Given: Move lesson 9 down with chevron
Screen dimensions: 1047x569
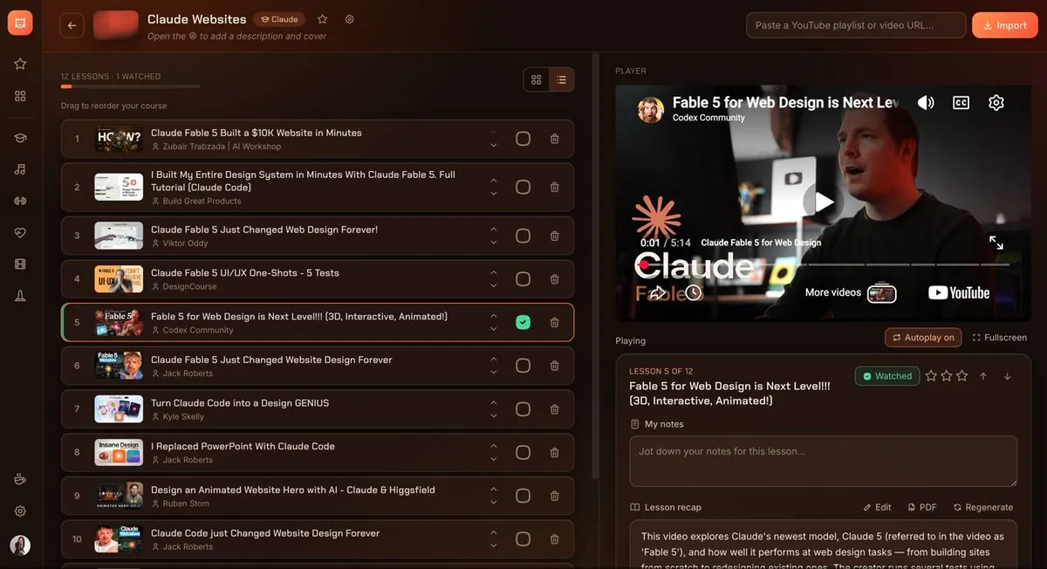Looking at the screenshot, I should pos(494,503).
